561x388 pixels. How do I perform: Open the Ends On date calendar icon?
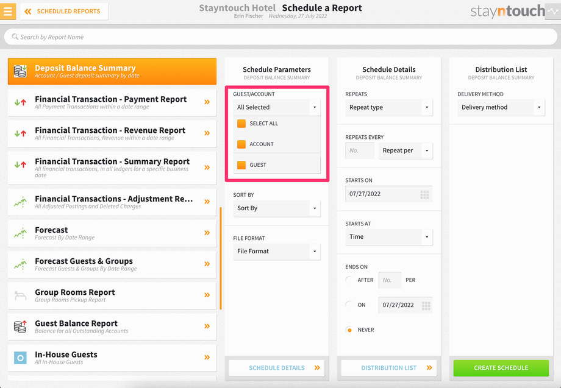(426, 306)
